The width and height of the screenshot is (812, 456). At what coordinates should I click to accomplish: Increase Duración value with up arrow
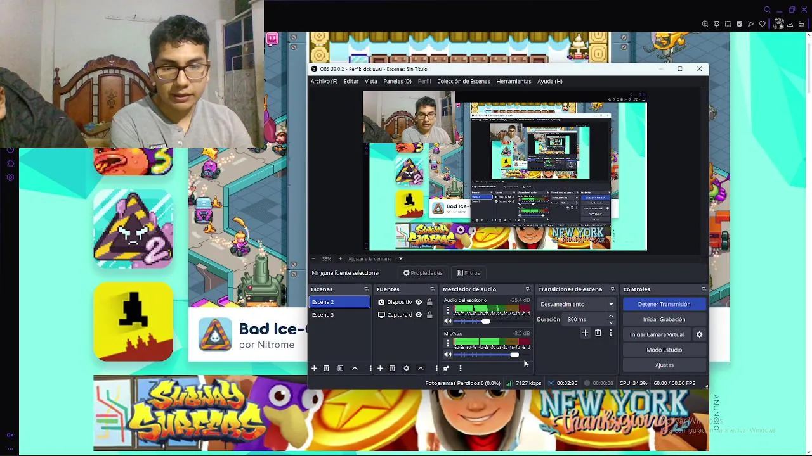pyautogui.click(x=611, y=316)
